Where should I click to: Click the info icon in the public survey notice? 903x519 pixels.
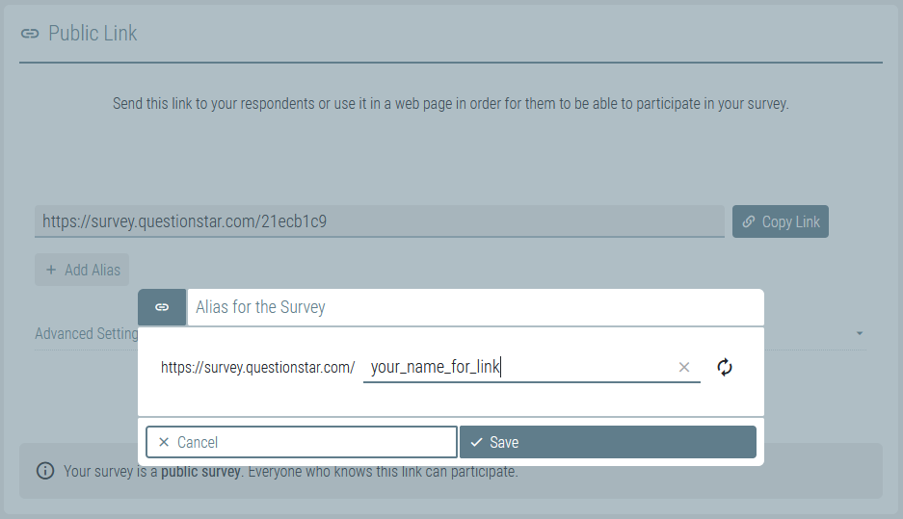(x=45, y=471)
